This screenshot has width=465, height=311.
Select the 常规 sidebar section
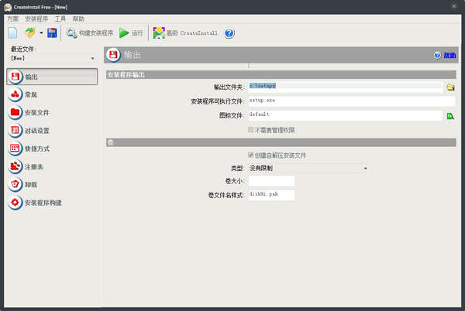tap(22, 94)
